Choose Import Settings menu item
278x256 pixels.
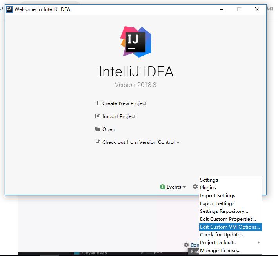[230, 195]
